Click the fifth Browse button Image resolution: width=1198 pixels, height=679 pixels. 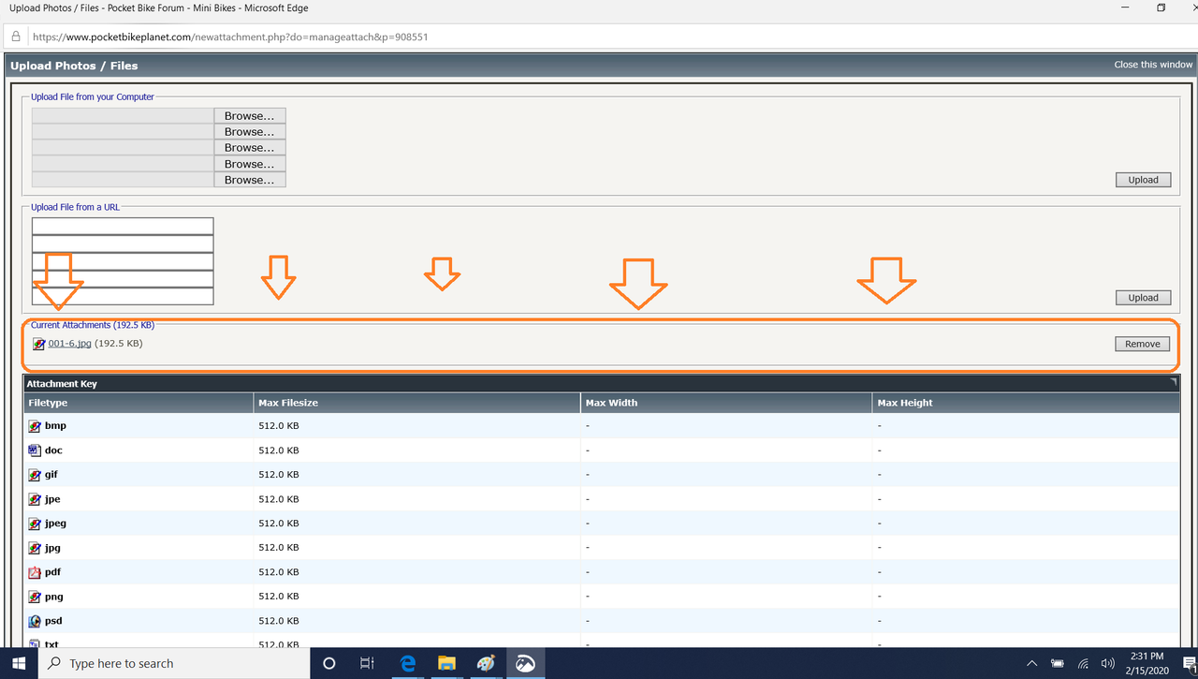(x=249, y=180)
